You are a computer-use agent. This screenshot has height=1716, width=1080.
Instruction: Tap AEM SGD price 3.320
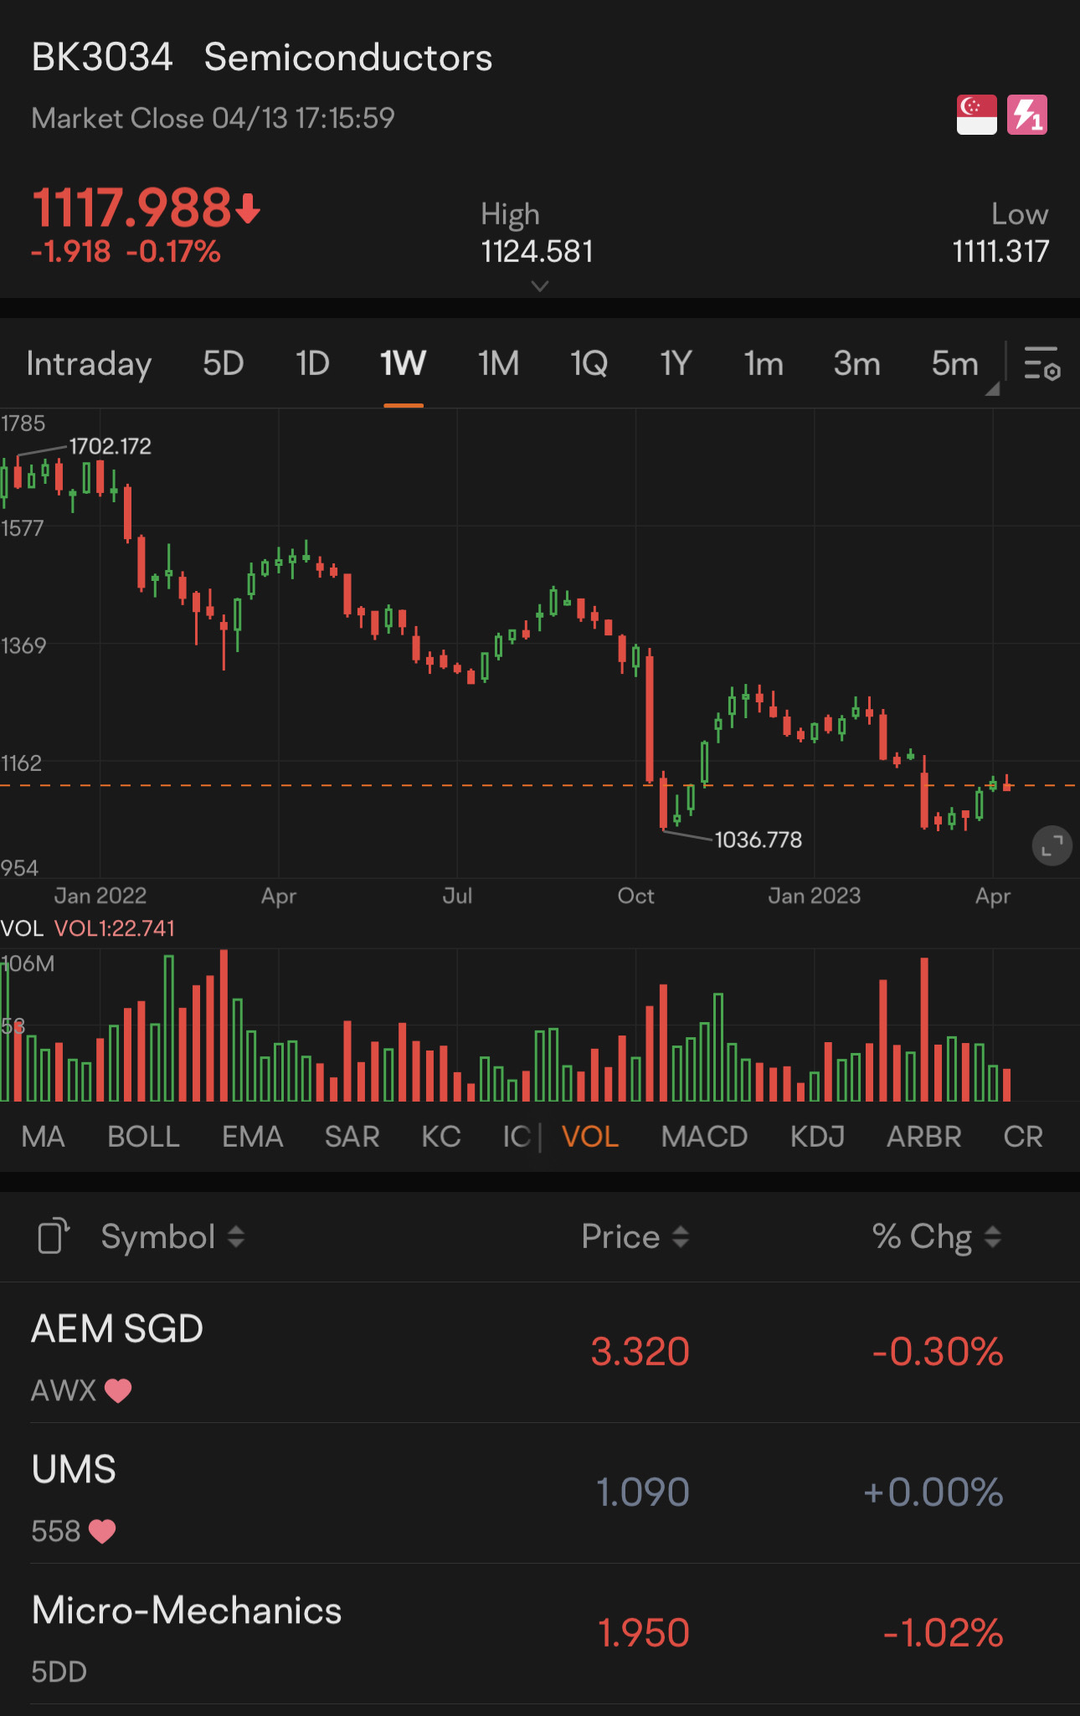640,1352
